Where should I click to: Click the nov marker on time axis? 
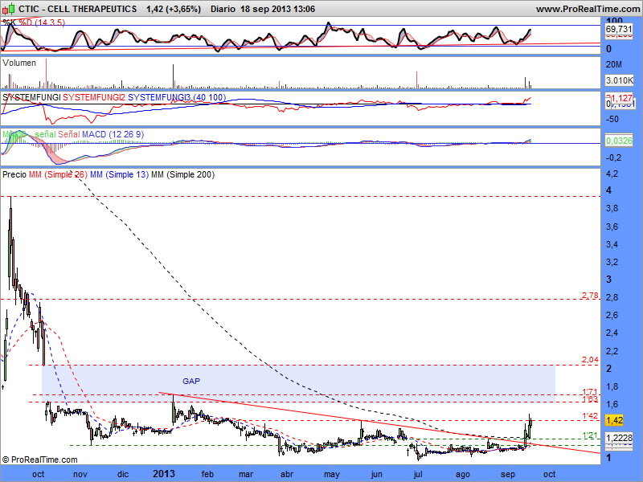click(80, 474)
